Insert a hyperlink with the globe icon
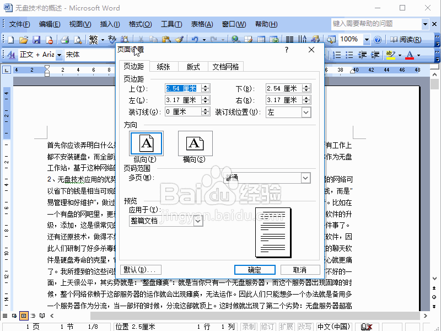Viewport: 441px width, 331px height. [236, 40]
